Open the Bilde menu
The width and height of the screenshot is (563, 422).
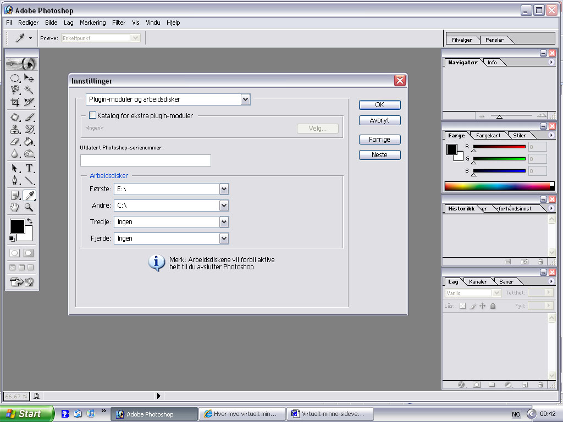[51, 23]
